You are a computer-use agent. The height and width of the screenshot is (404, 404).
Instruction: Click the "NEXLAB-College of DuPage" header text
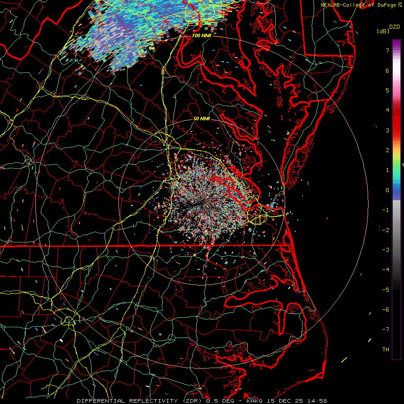(359, 5)
